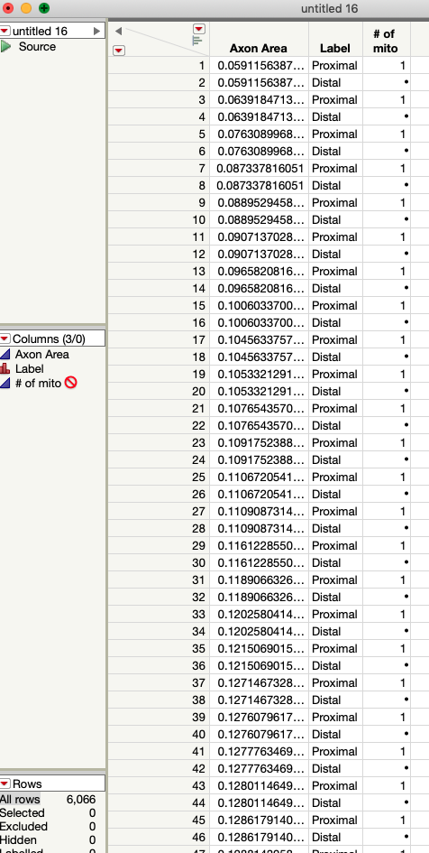
Task: Minimize the untitled 16 window
Action: [x=26, y=8]
